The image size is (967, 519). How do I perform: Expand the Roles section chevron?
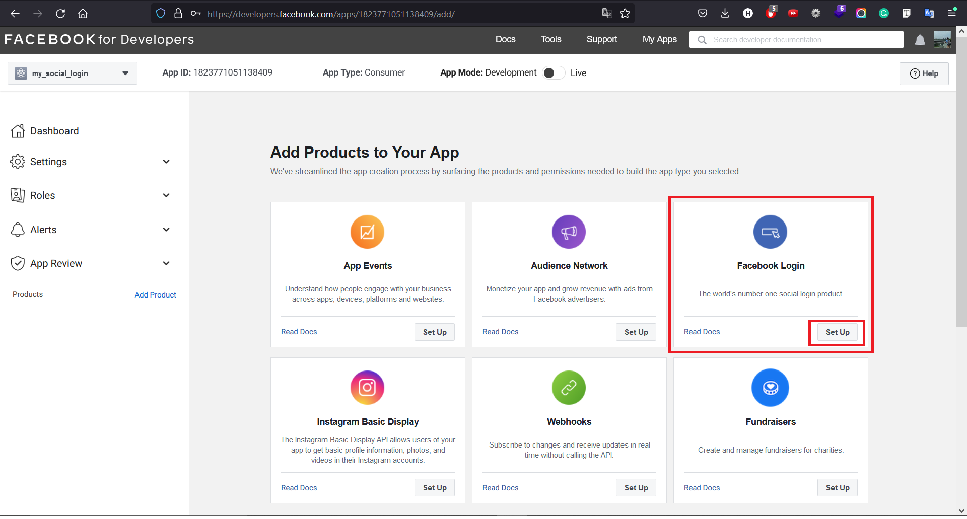point(166,195)
